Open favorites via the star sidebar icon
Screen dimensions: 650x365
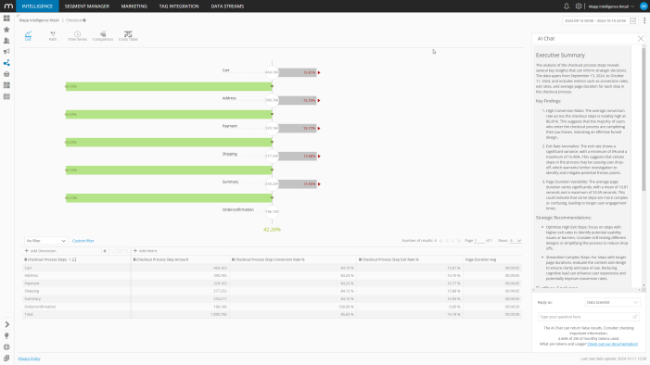click(x=6, y=30)
